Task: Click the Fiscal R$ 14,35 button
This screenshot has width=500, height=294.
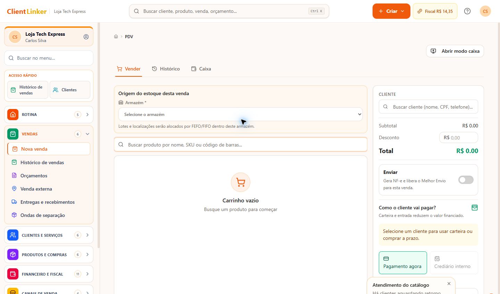Action: tap(435, 11)
